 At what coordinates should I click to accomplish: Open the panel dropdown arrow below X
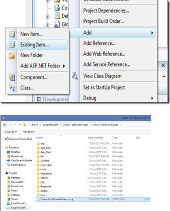point(164,76)
